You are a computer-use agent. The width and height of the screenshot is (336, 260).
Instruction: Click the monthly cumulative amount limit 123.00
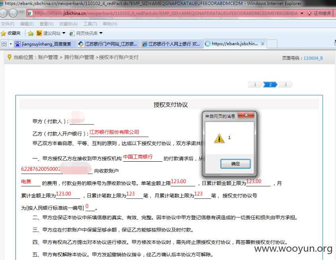coord(64,194)
